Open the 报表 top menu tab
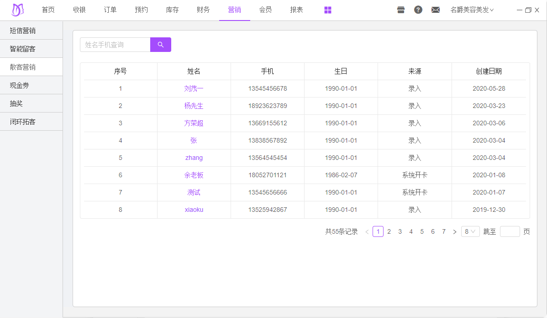The width and height of the screenshot is (547, 318). [296, 10]
